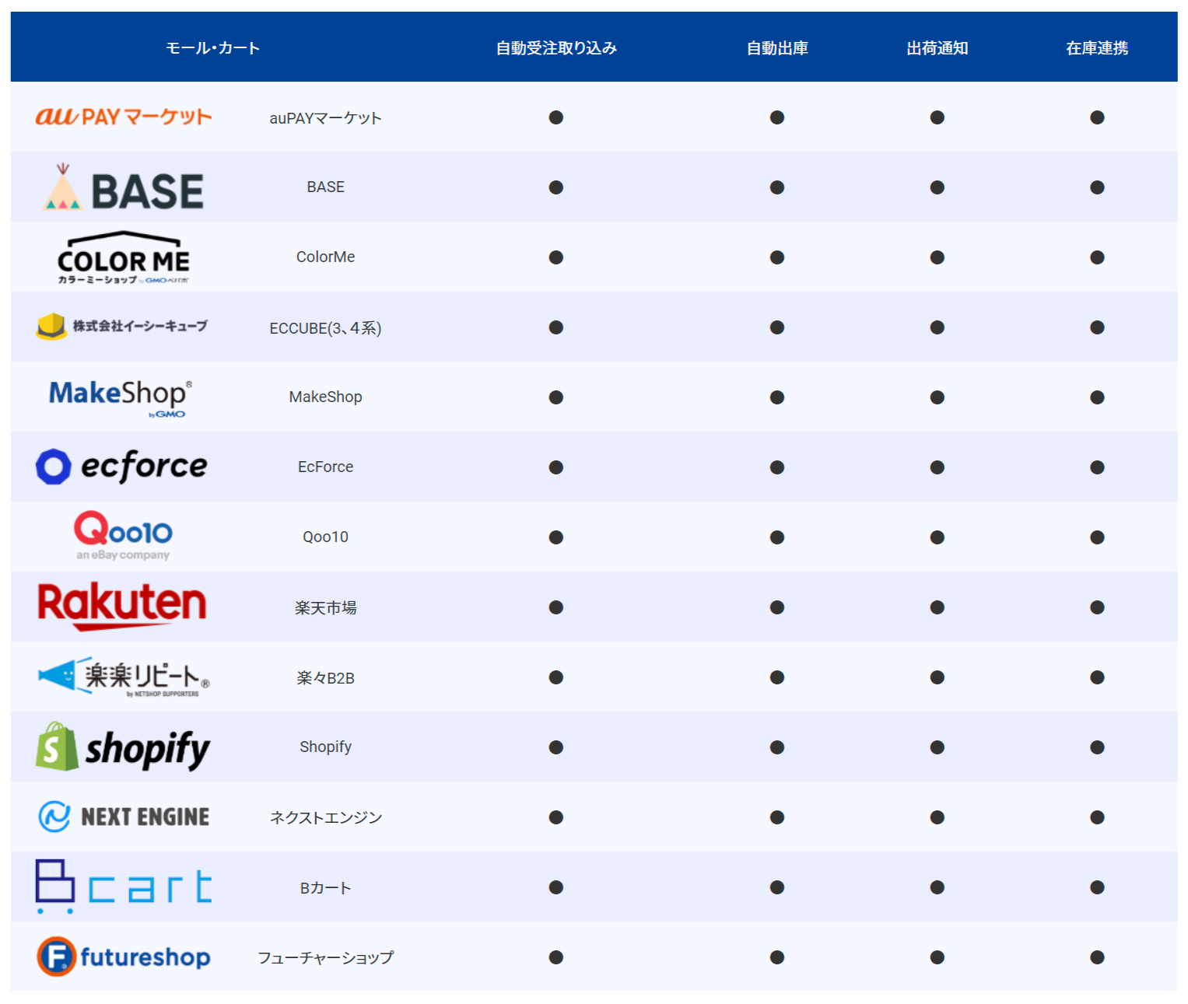This screenshot has height=1004, width=1188.
Task: Click the フューチャーショップ text label
Action: pos(326,957)
